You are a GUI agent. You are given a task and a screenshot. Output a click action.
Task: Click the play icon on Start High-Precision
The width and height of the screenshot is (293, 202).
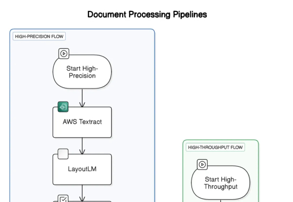[x=63, y=54]
